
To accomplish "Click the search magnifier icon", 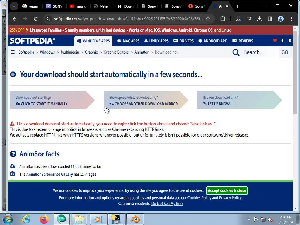I will click(x=236, y=52).
